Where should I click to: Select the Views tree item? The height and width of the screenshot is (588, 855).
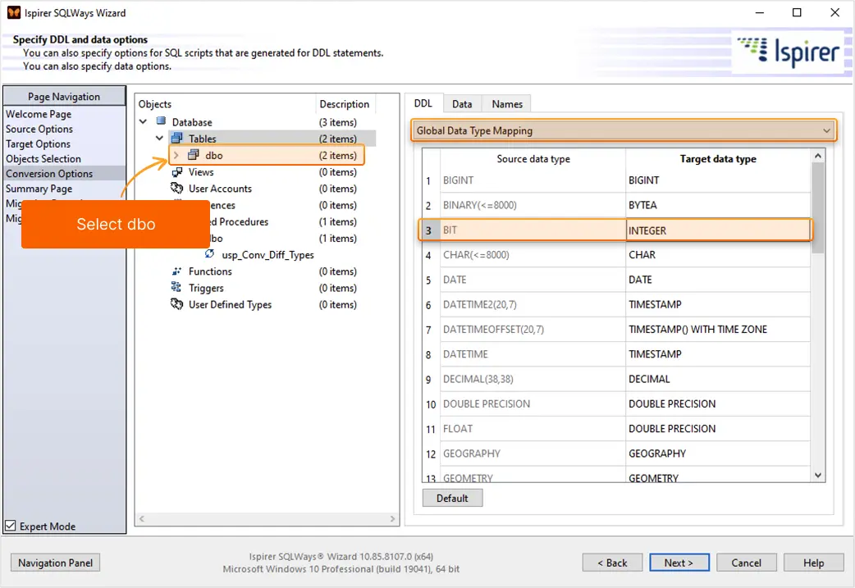click(201, 171)
